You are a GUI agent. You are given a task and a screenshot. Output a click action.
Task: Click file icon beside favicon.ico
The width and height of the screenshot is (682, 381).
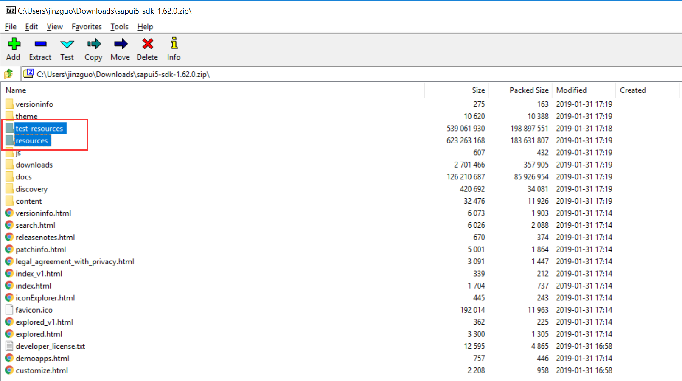(9, 310)
